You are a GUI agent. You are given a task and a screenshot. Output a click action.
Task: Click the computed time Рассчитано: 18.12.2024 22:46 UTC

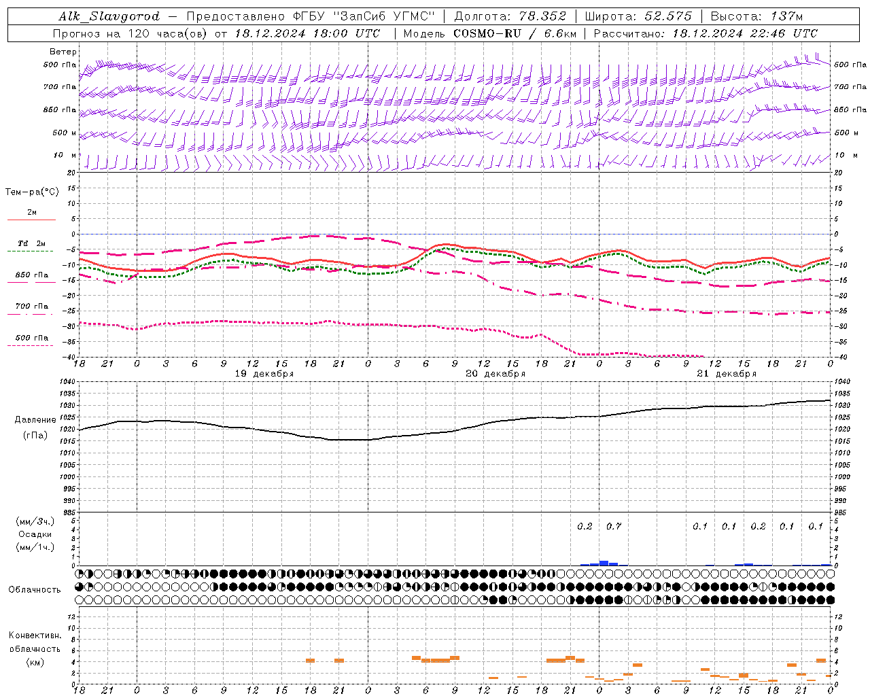coord(706,33)
